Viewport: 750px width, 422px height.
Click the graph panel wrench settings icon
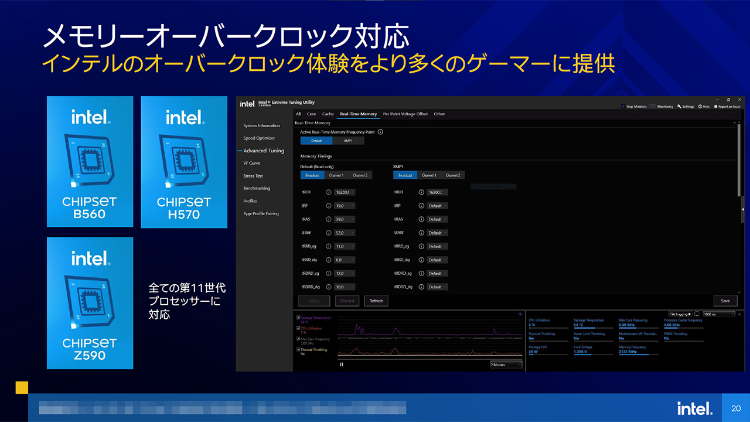520,315
